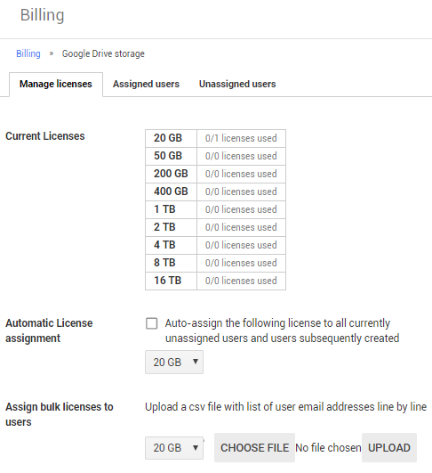Click the 20 GB license row
This screenshot has width=432, height=473.
pyautogui.click(x=215, y=138)
